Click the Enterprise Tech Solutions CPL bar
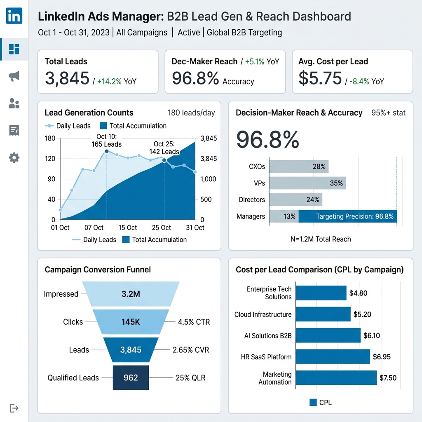The height and width of the screenshot is (422, 422). 321,293
